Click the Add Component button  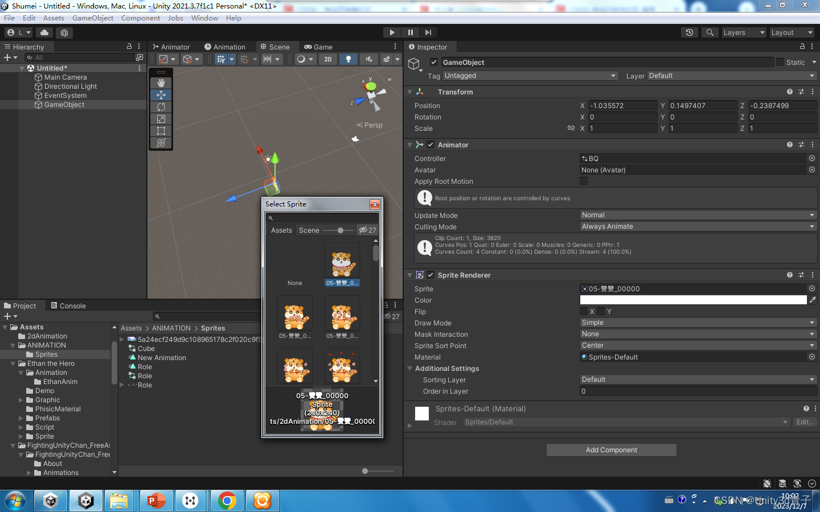612,450
